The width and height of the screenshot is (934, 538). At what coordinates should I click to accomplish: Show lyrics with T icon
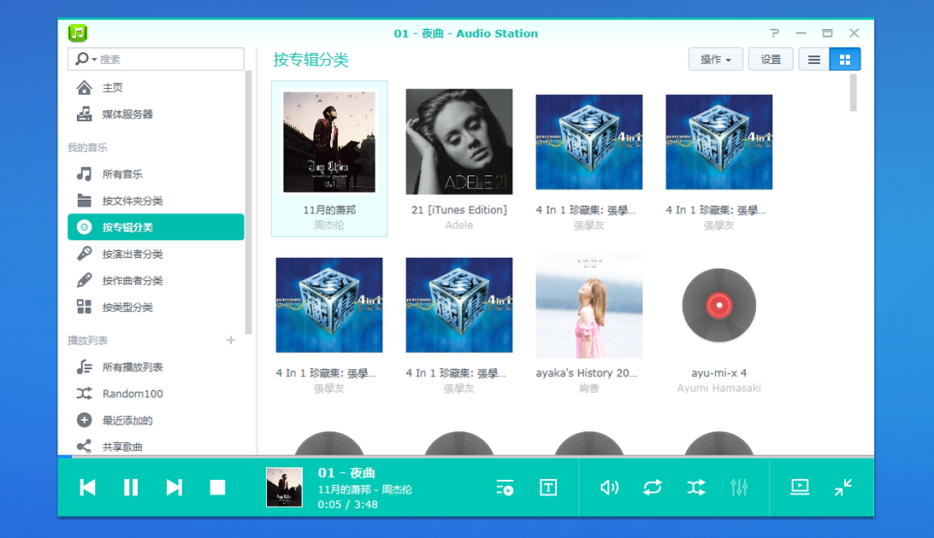548,488
